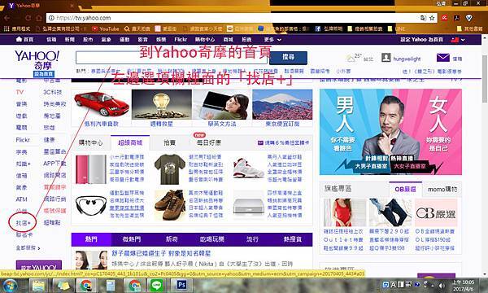Switch to the 超級商城 shopping tab

[130, 142]
